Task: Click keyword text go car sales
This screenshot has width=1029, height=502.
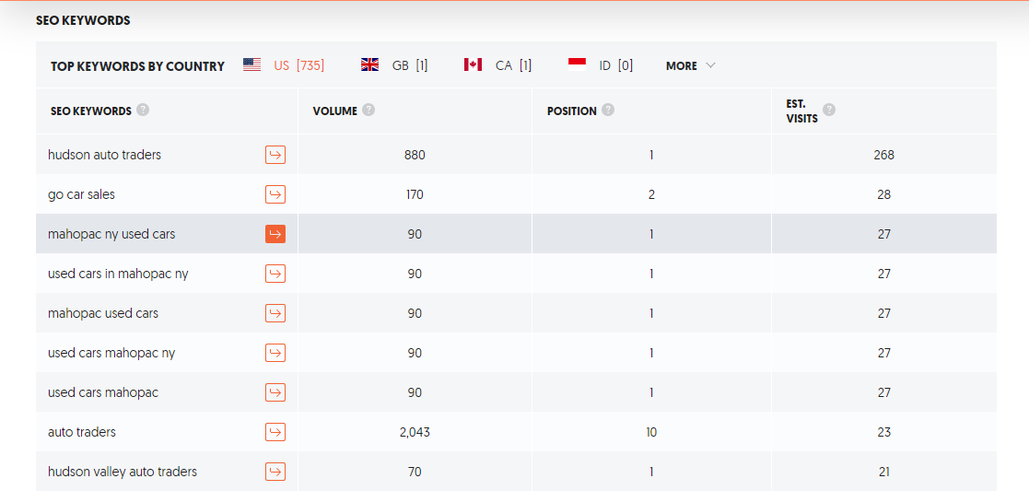Action: [81, 194]
